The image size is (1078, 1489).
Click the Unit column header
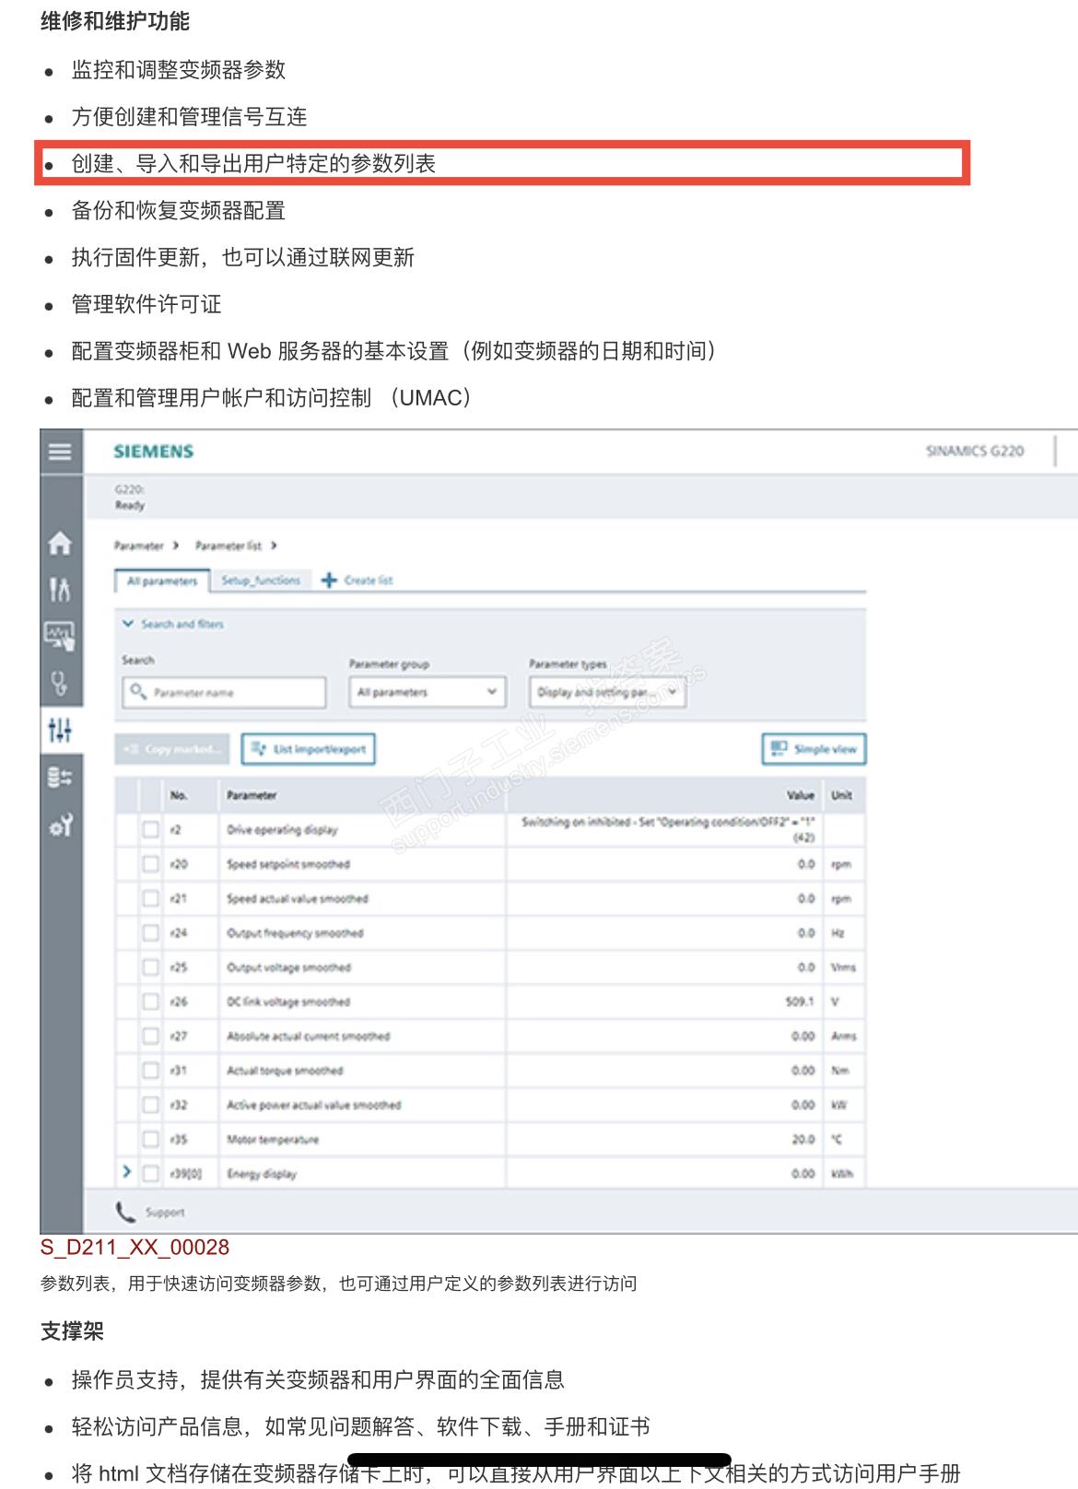pyautogui.click(x=842, y=795)
